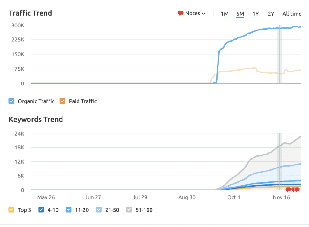Toggle the 21-50 keyword positions checkbox
This screenshot has height=227, width=309.
point(99,210)
